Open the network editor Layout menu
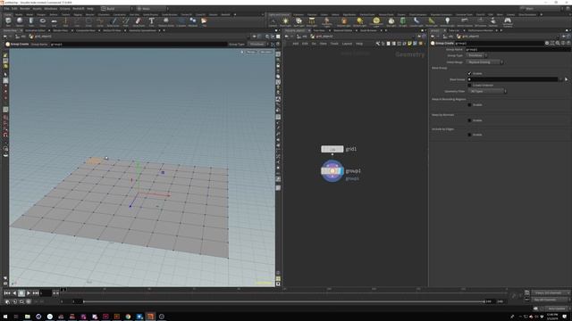572x321 pixels. 347,44
